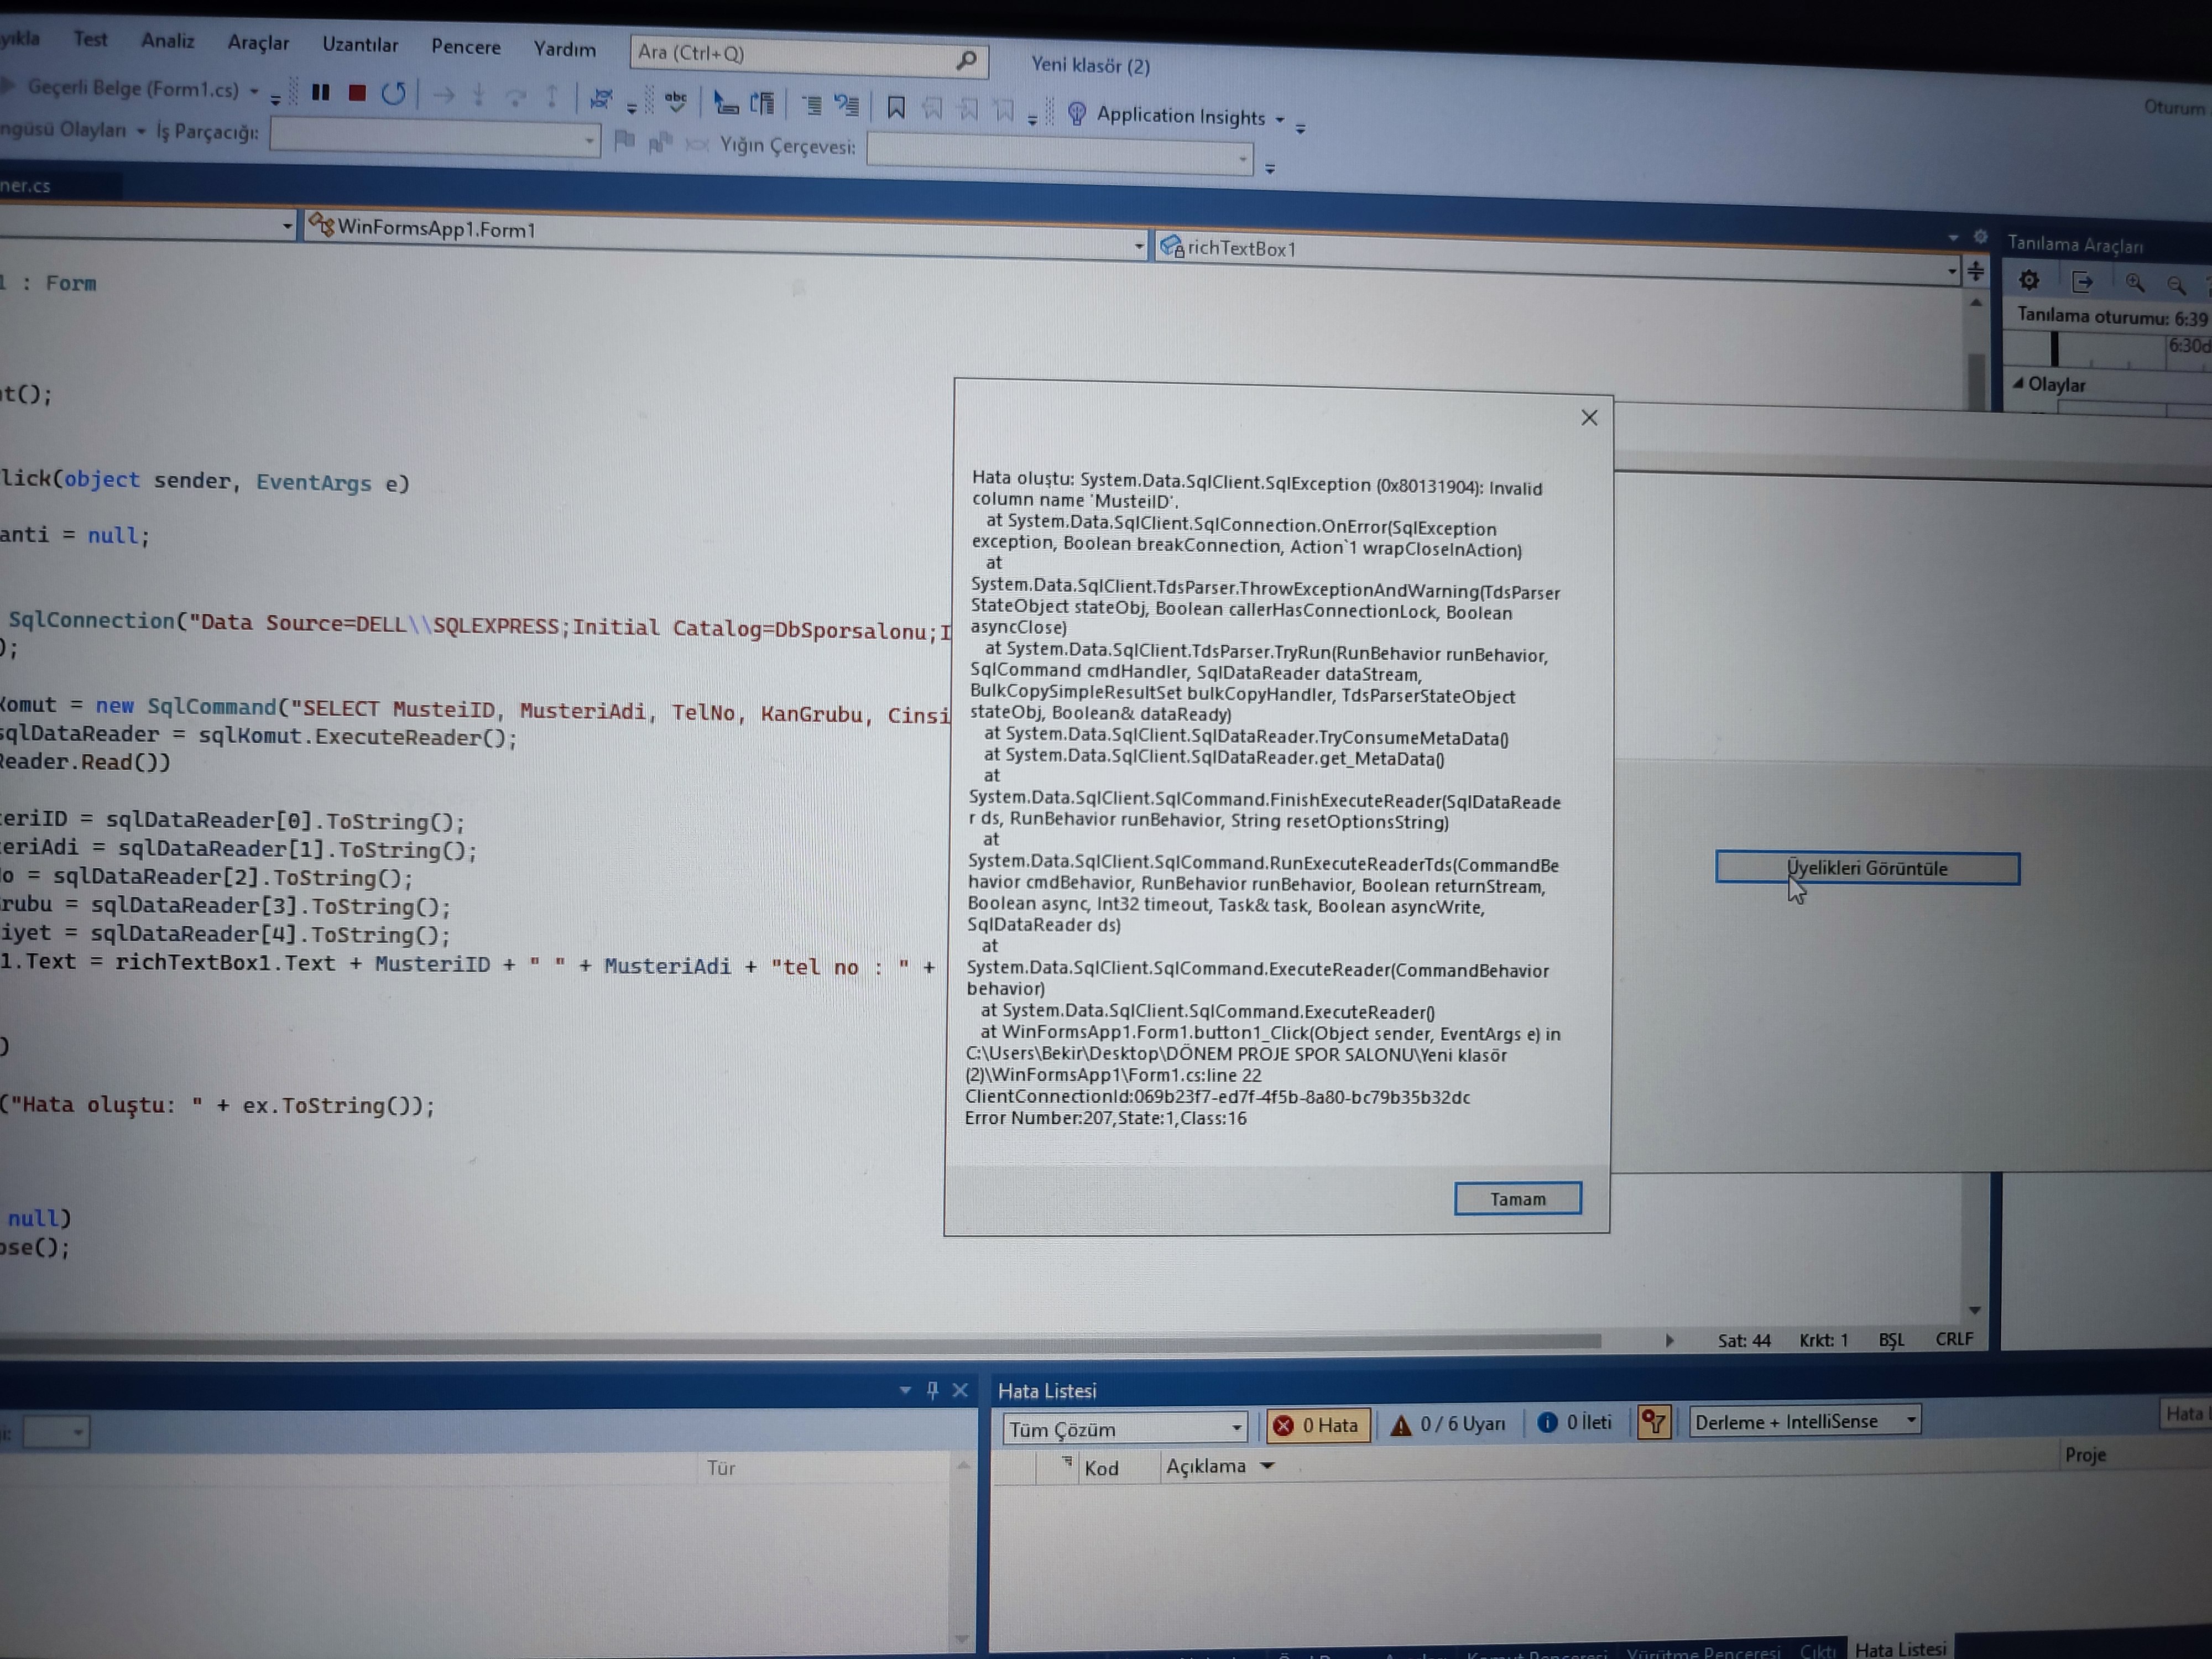Toggle a bookmark on the current line
Image resolution: width=2212 pixels, height=1659 pixels.
(x=896, y=107)
